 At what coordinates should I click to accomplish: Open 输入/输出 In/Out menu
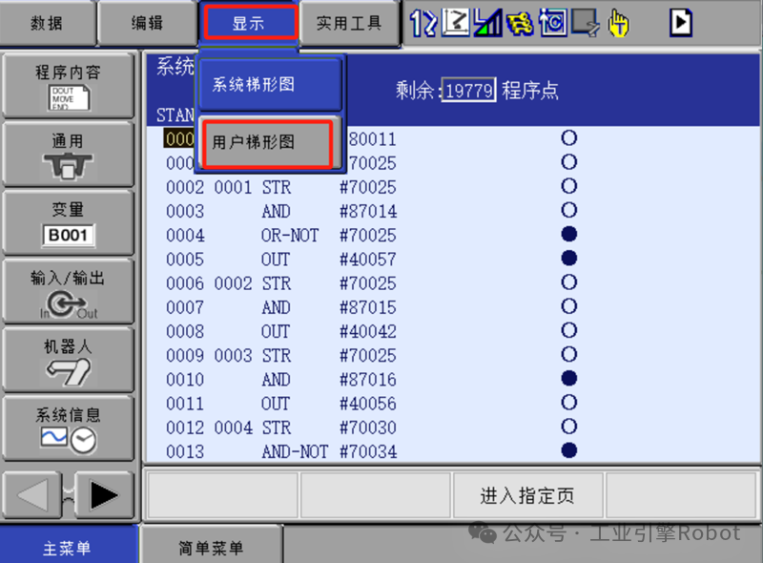pos(68,291)
